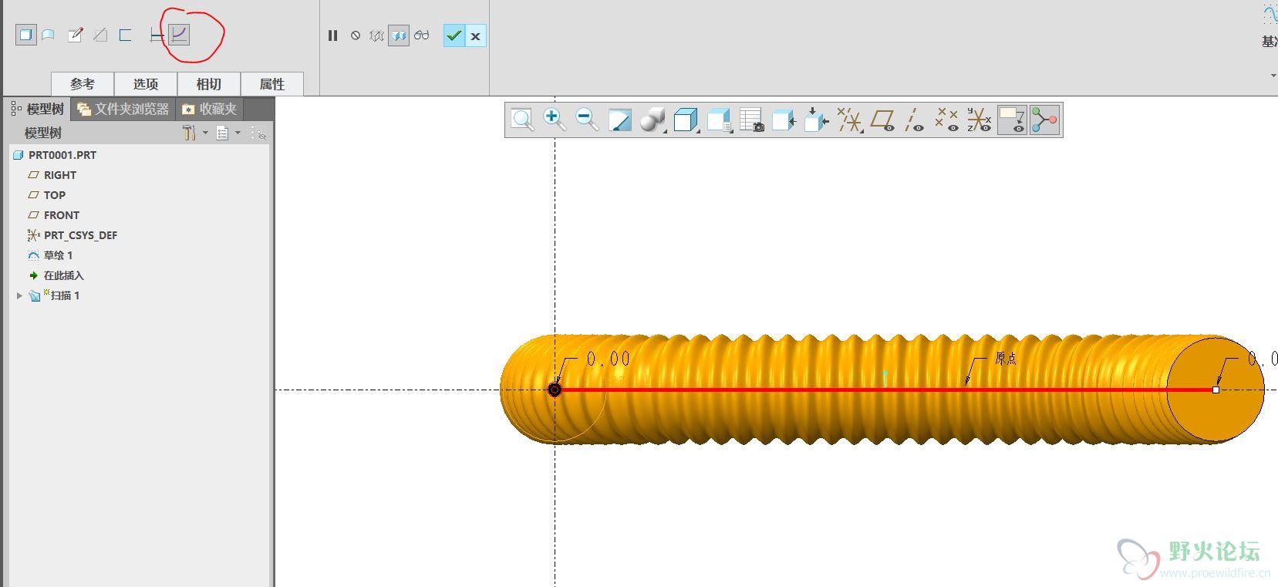1278x587 pixels.
Task: Select 扫描 1 in the model tree
Action: tap(54, 295)
